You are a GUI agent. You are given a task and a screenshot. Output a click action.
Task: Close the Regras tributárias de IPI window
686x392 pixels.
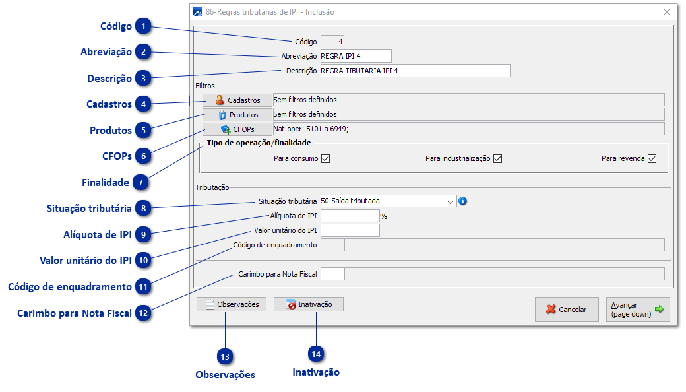[x=667, y=12]
